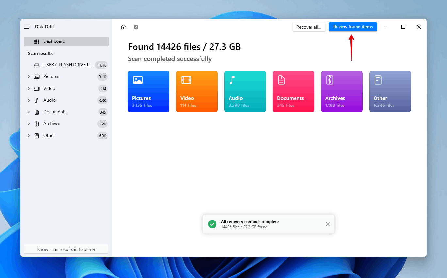447x278 pixels.
Task: Expand the Documents tree node
Action: 29,112
